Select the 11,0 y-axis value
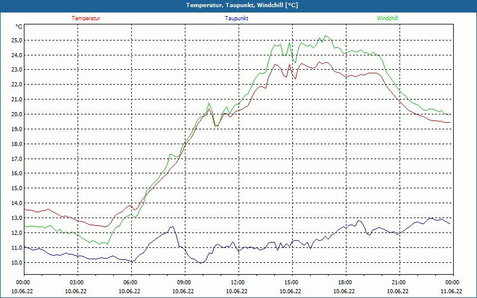Viewport: 477px width, 298px height. click(x=17, y=248)
